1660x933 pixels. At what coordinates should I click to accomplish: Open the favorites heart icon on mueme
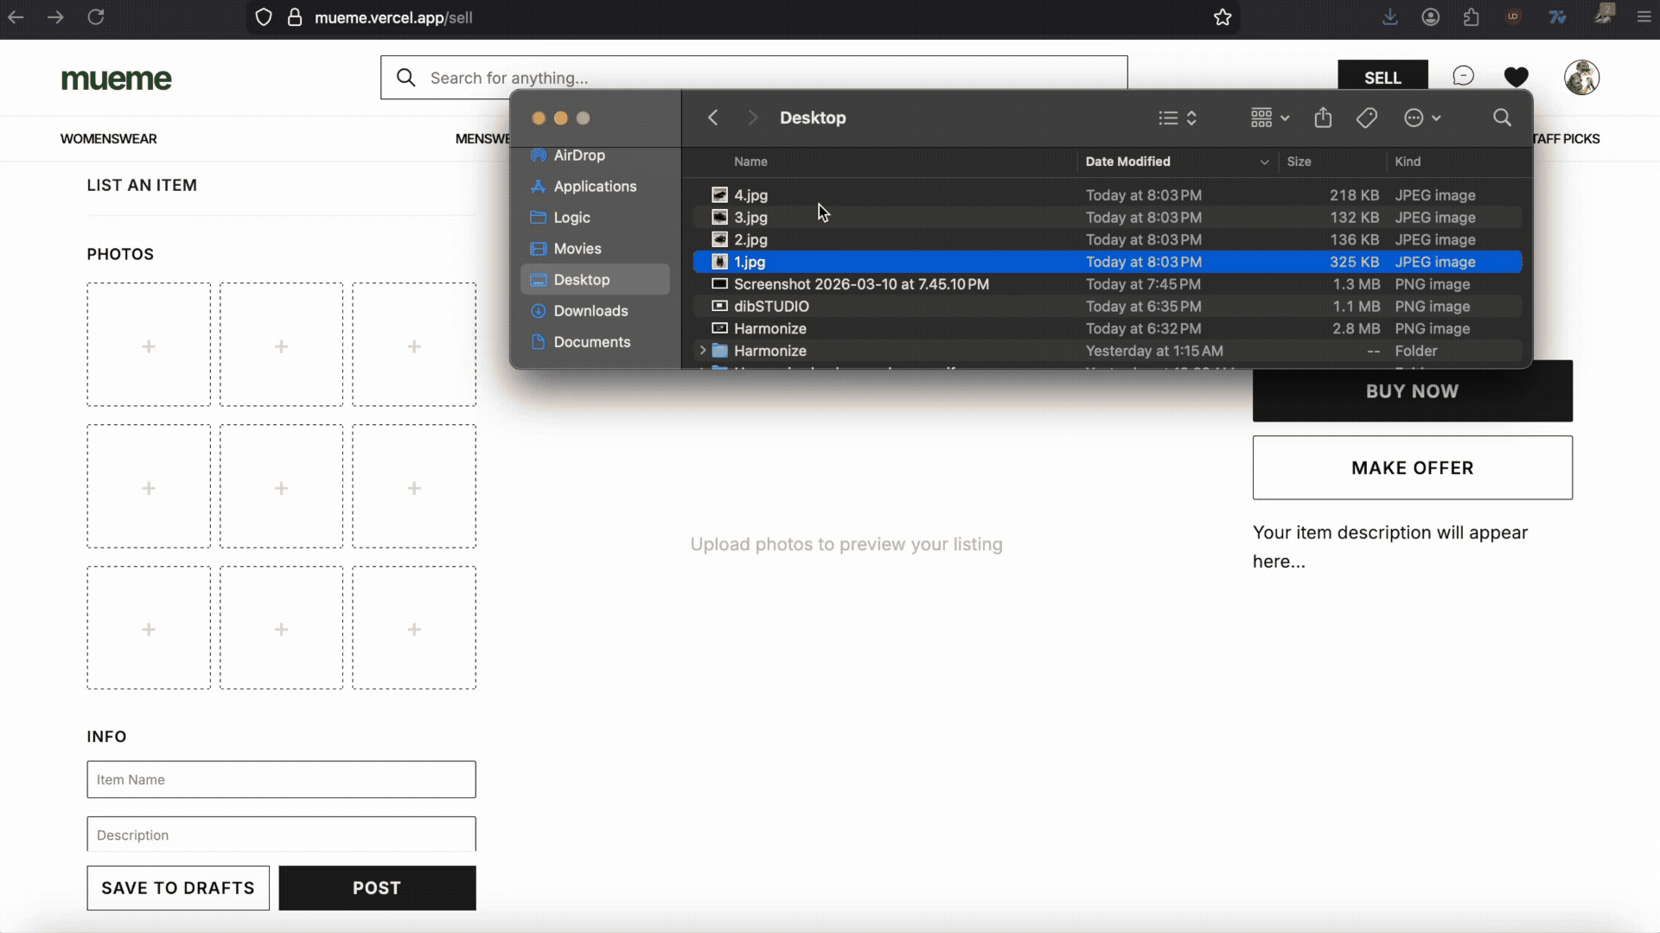point(1516,77)
